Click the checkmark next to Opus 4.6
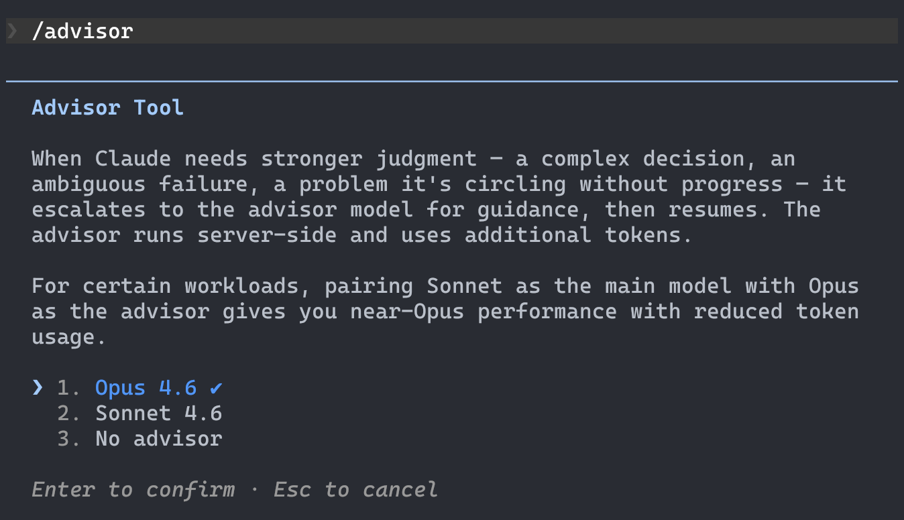Image resolution: width=904 pixels, height=520 pixels. (x=215, y=388)
